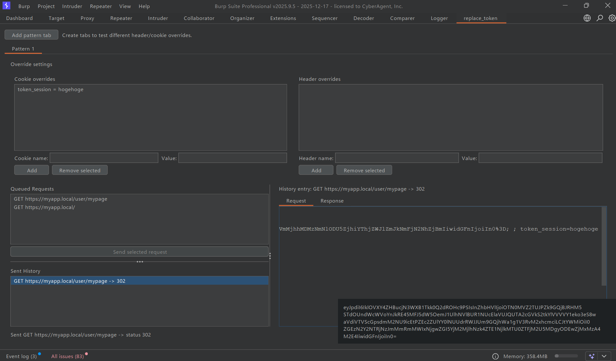This screenshot has height=361, width=616.
Task: Select the token_session = hogehoge cookie override
Action: [x=150, y=90]
